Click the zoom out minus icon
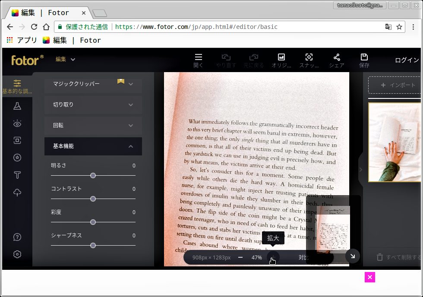This screenshot has width=423, height=297. [240, 257]
